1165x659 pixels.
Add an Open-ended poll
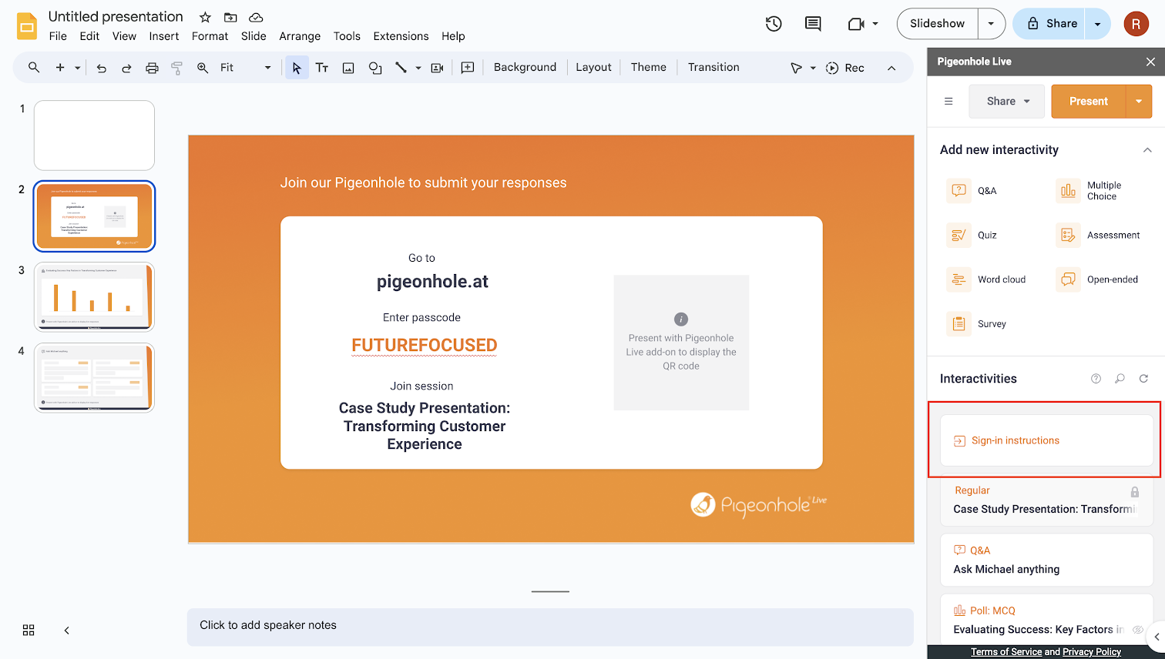click(x=1097, y=279)
